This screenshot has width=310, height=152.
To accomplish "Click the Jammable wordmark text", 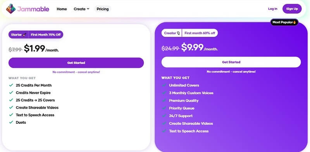I will [x=33, y=9].
